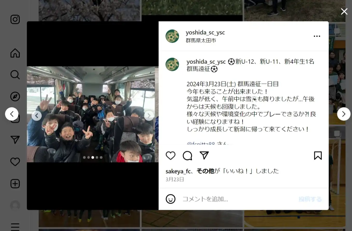The image size is (352, 231).
Task: Go to Home feed icon in sidebar
Action: (x=15, y=53)
